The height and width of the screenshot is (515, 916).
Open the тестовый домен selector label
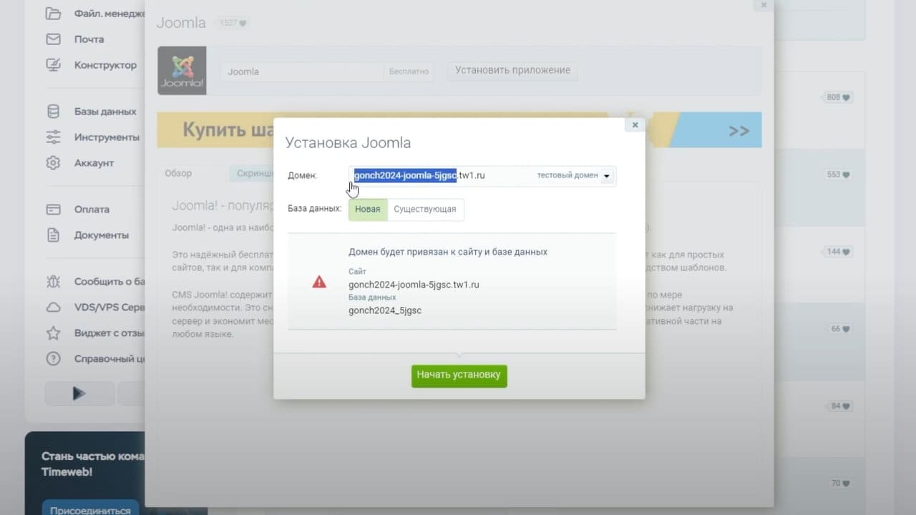[x=567, y=175]
